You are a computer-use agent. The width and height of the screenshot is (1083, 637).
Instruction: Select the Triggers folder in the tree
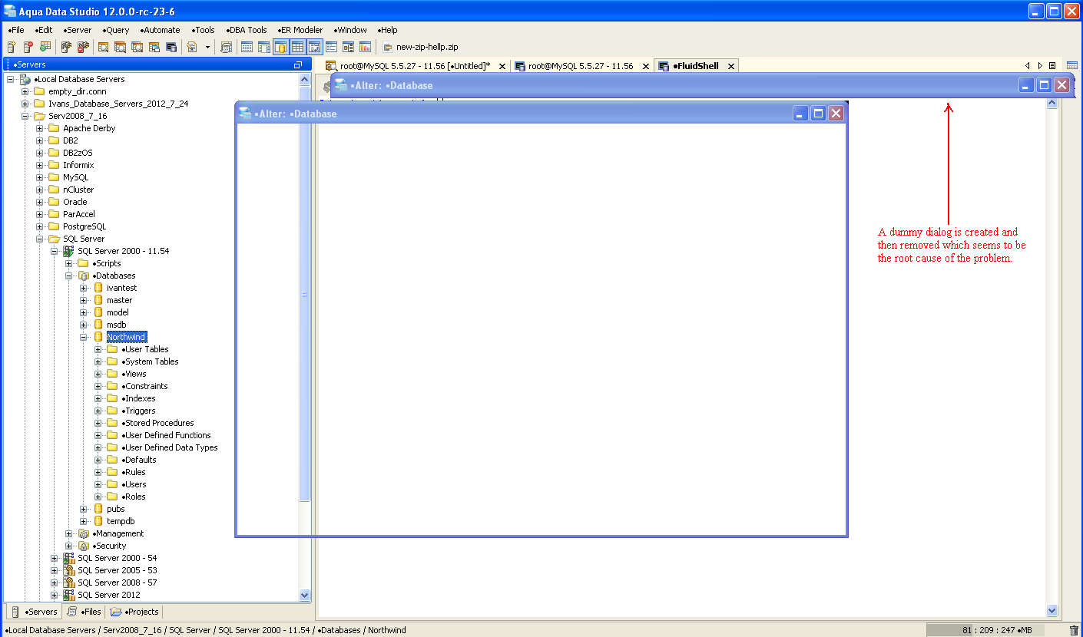click(x=138, y=411)
